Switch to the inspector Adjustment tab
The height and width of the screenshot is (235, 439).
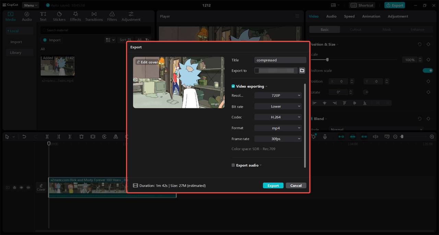(x=398, y=16)
